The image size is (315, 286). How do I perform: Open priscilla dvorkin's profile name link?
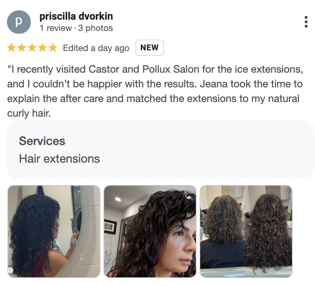click(76, 16)
